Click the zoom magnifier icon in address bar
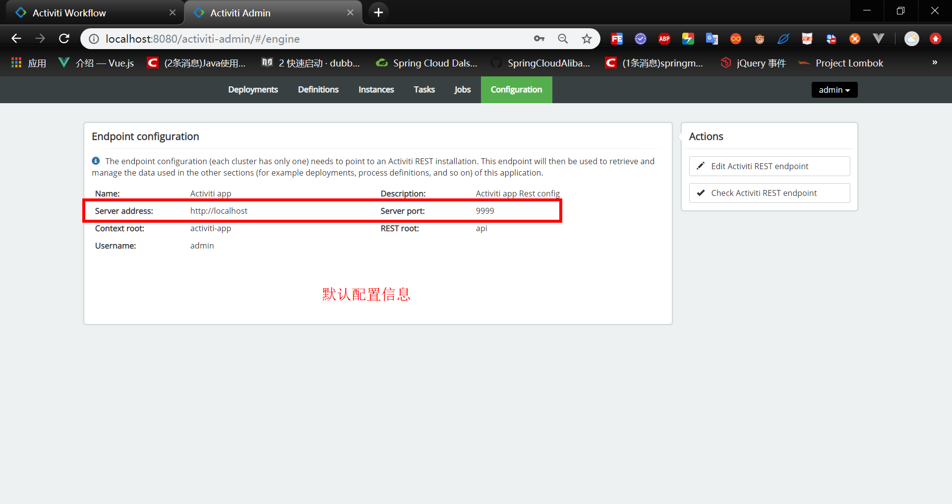 click(563, 39)
